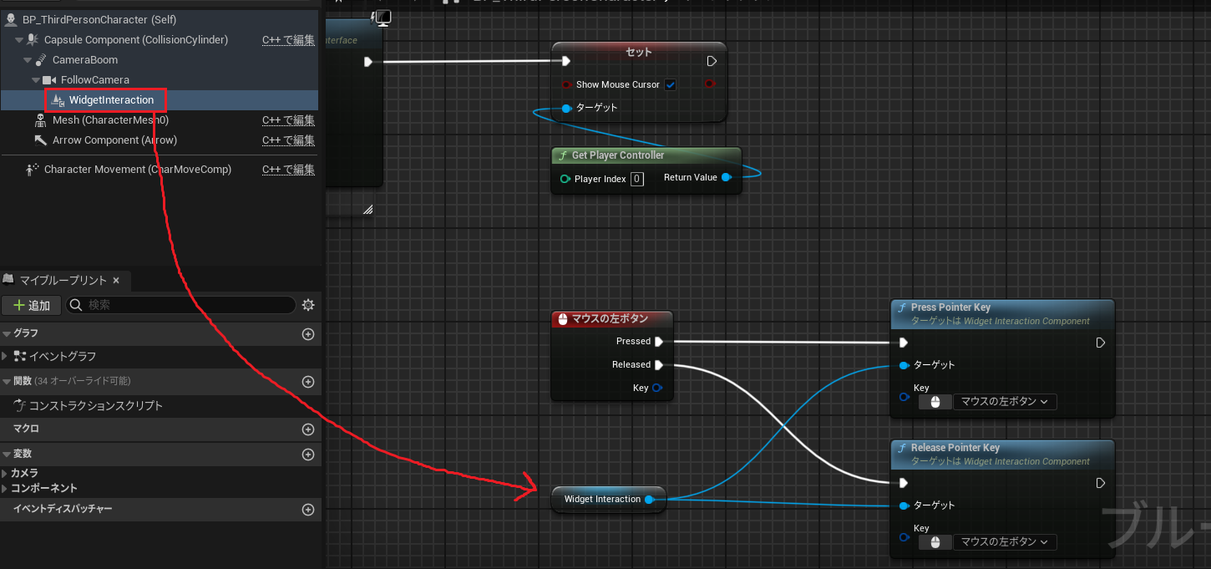Select the WidgetInteraction component
Screen dimensions: 1211x569
click(111, 100)
